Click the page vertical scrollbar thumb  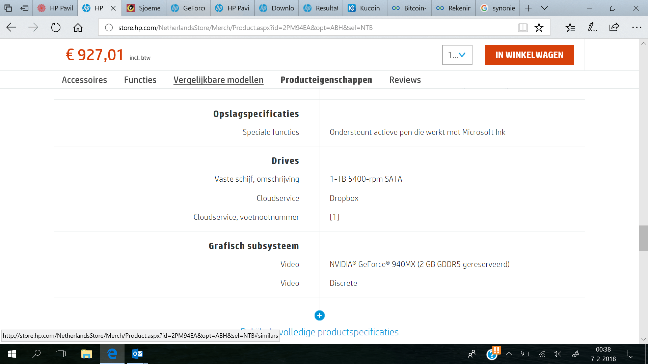[643, 238]
